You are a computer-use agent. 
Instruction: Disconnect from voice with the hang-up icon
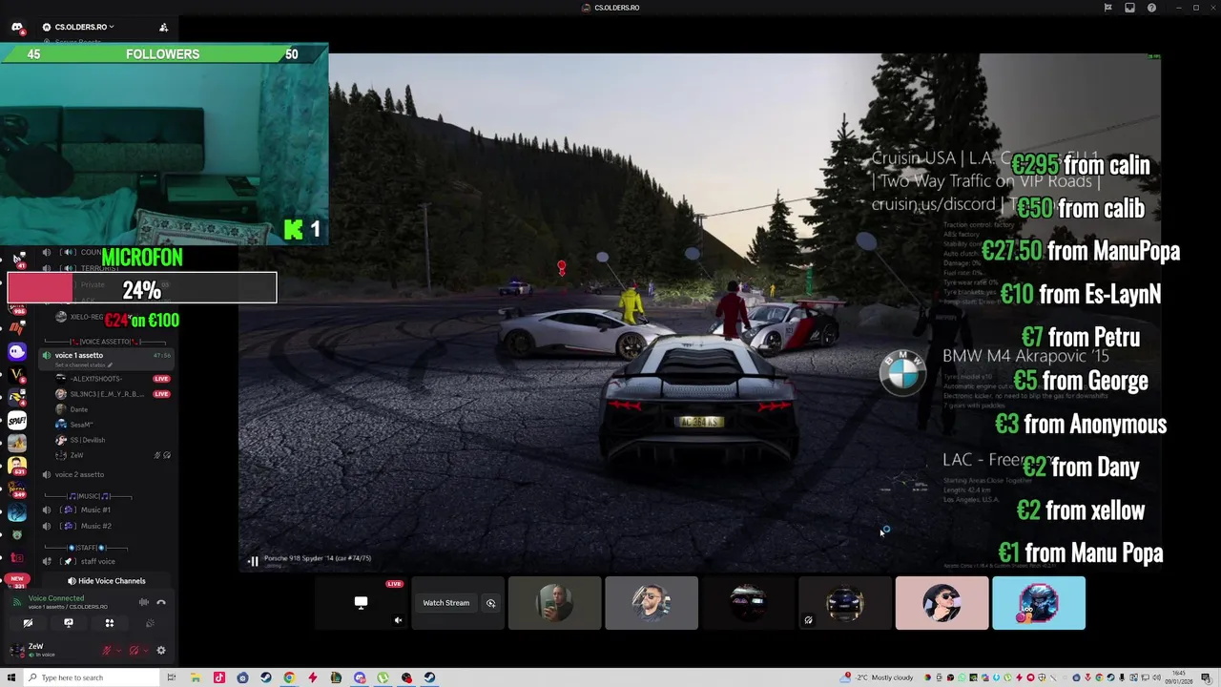[x=161, y=602]
